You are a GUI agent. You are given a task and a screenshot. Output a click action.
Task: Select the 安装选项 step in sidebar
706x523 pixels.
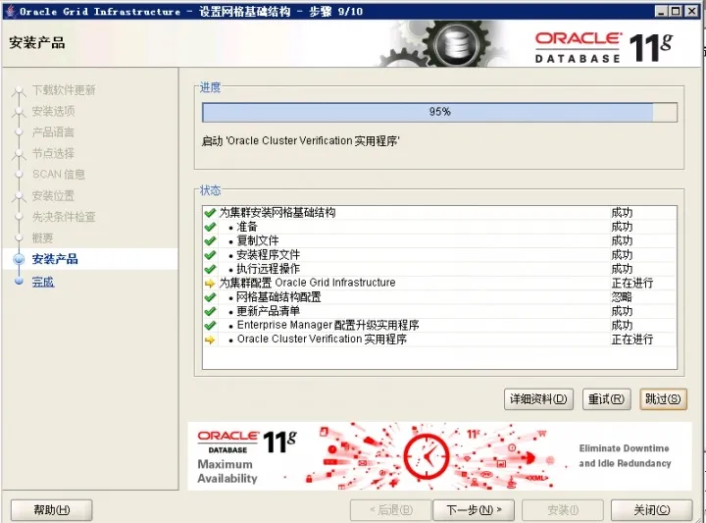click(x=53, y=111)
